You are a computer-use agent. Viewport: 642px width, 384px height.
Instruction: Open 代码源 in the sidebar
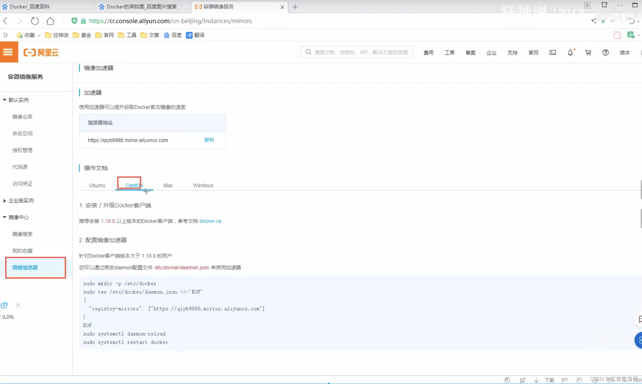pyautogui.click(x=20, y=167)
